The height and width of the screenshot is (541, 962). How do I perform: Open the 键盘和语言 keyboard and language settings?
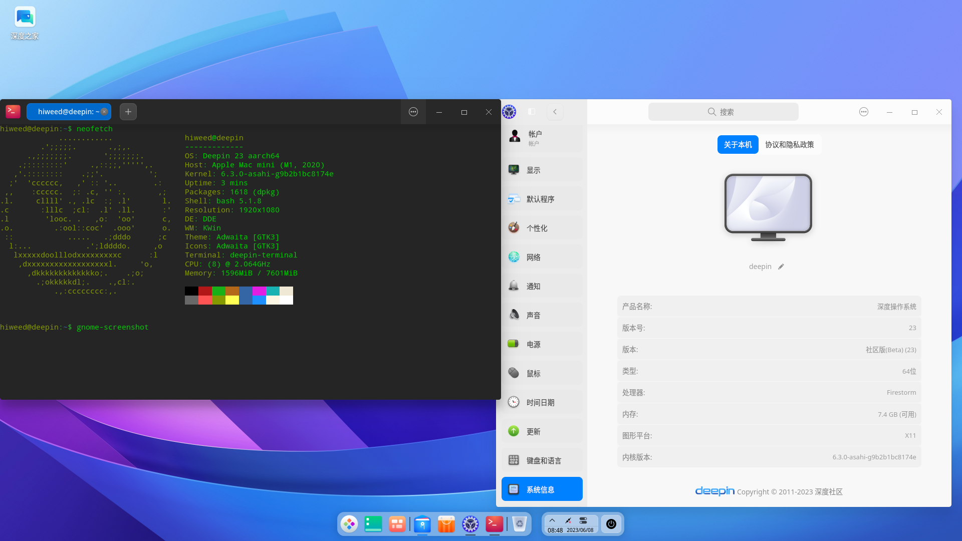542,461
